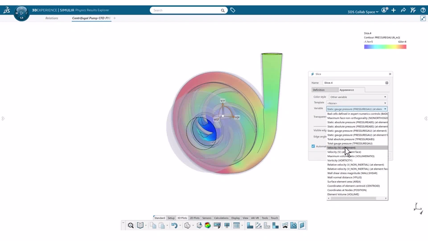Close the Slice dialog

[390, 74]
